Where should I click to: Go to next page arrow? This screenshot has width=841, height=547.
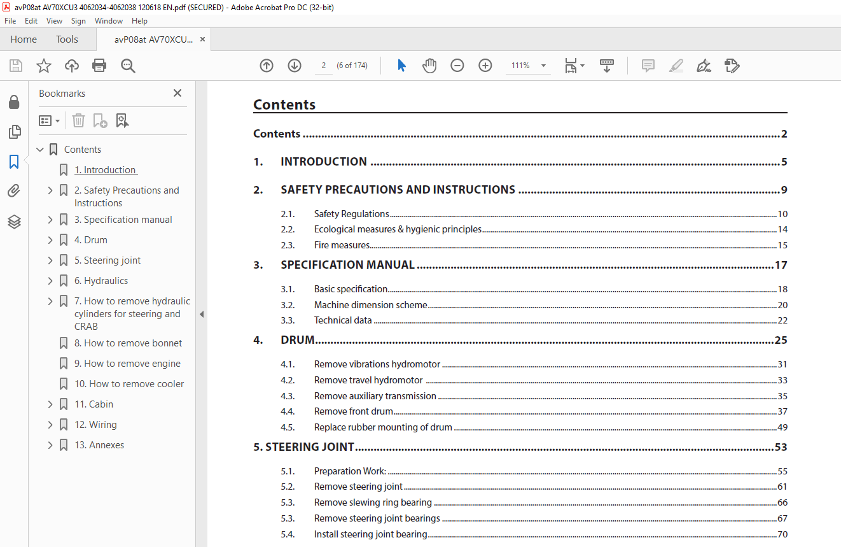(x=295, y=66)
